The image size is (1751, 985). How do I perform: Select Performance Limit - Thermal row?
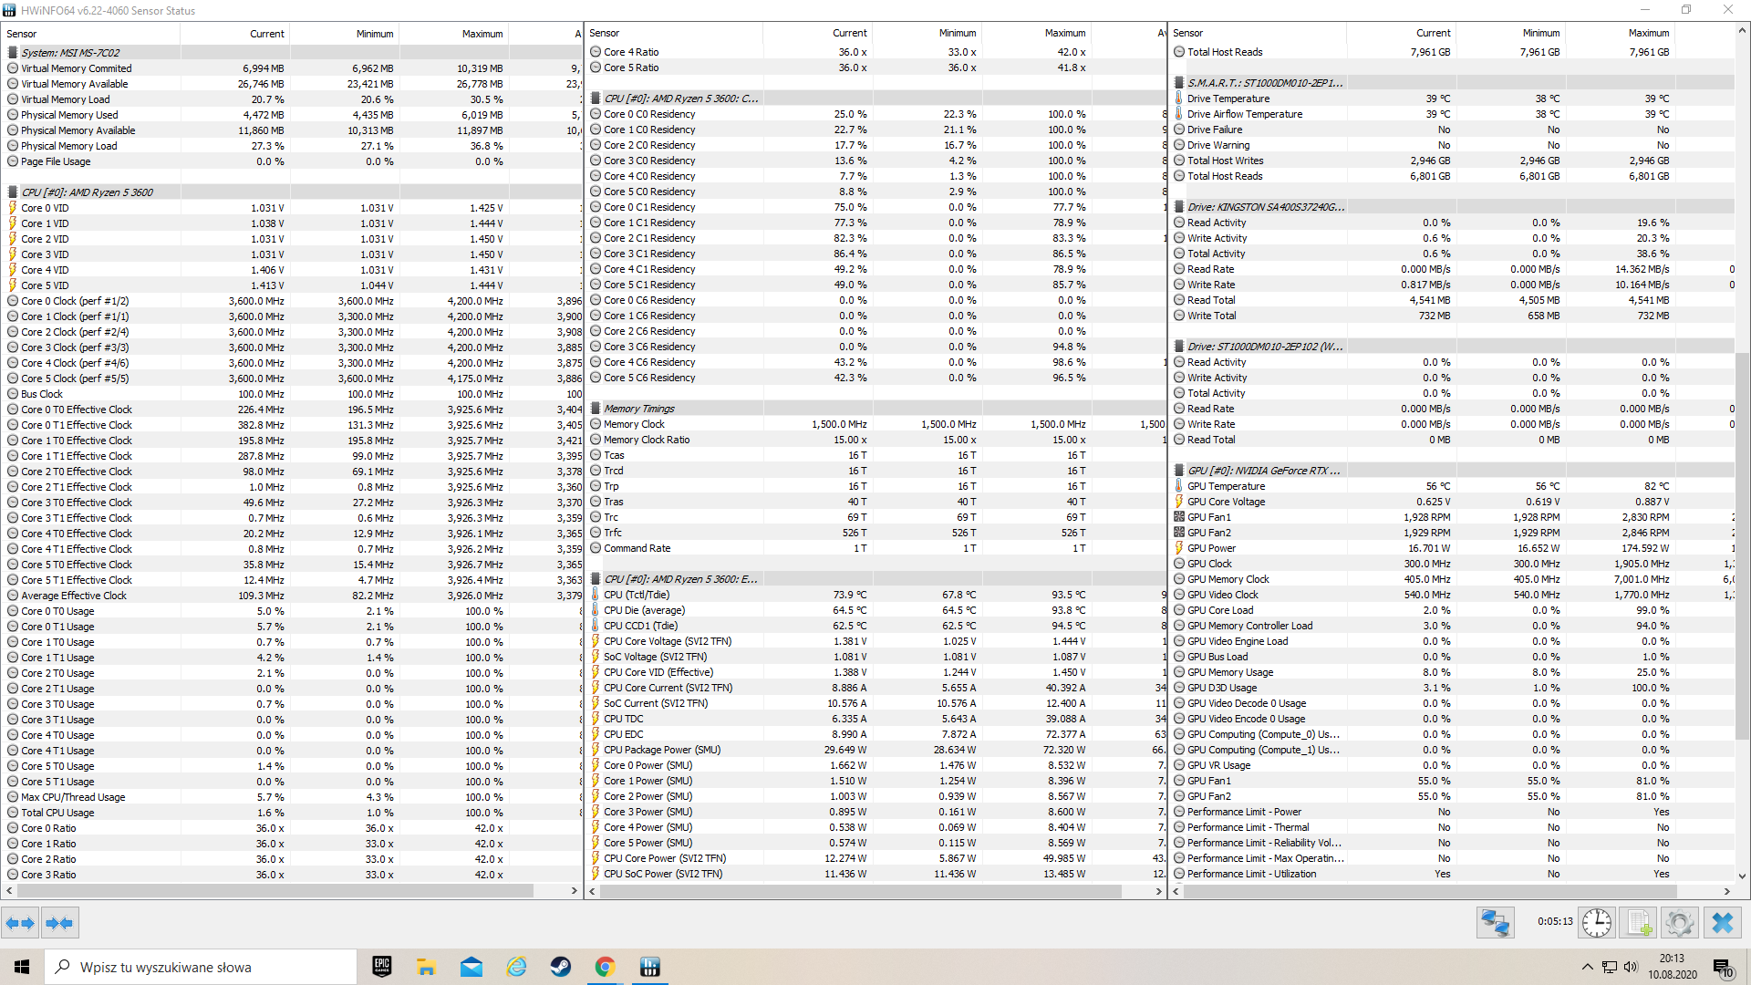tap(1455, 827)
